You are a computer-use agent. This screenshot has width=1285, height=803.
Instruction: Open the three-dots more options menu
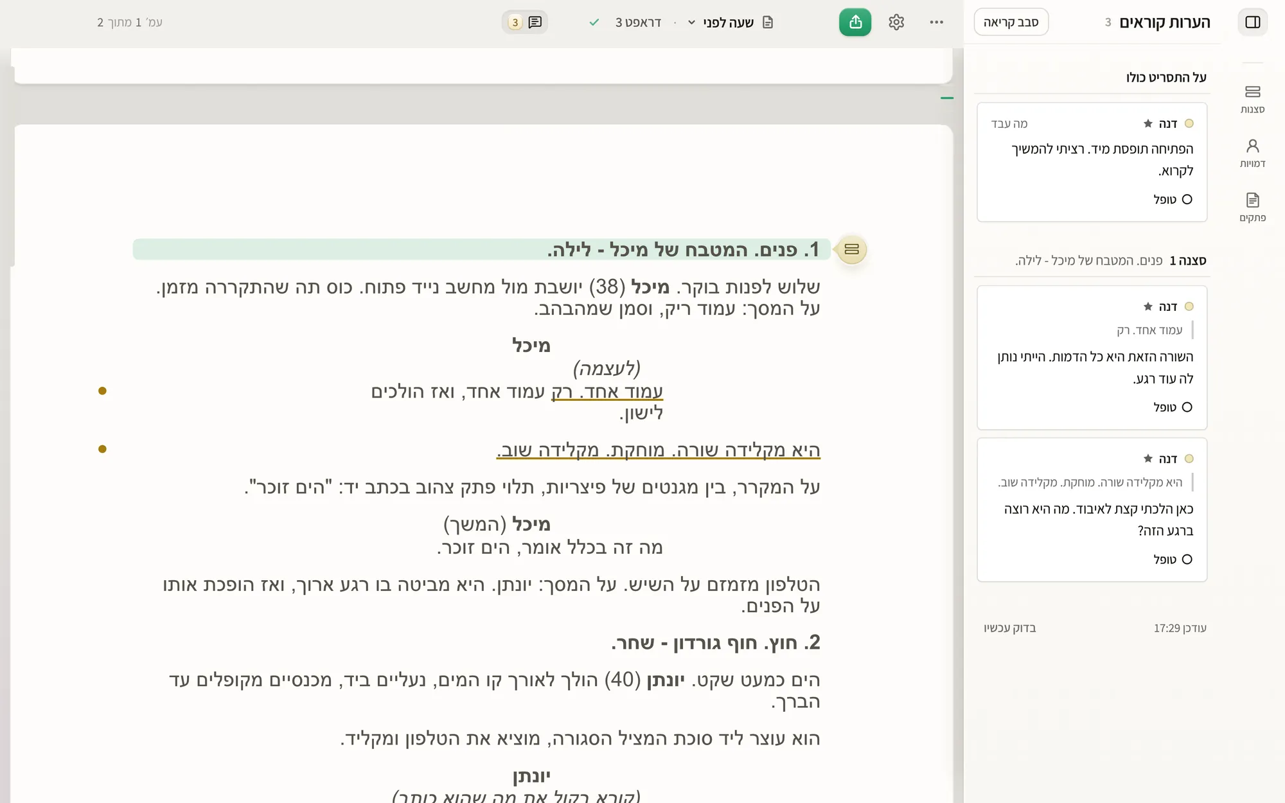[x=936, y=22]
